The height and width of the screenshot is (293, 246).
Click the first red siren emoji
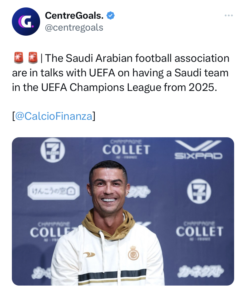click(19, 58)
